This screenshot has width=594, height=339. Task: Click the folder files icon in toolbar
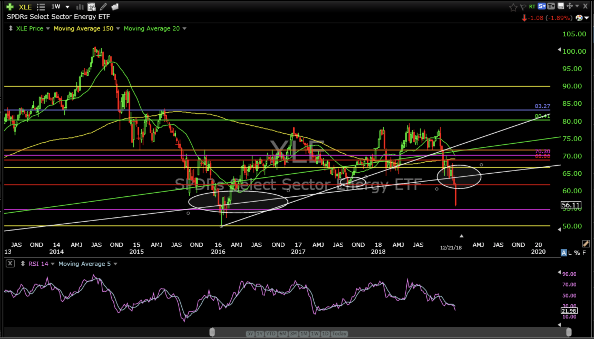[x=115, y=7]
